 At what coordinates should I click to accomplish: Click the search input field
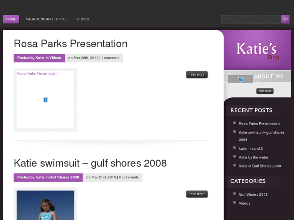pos(250,19)
